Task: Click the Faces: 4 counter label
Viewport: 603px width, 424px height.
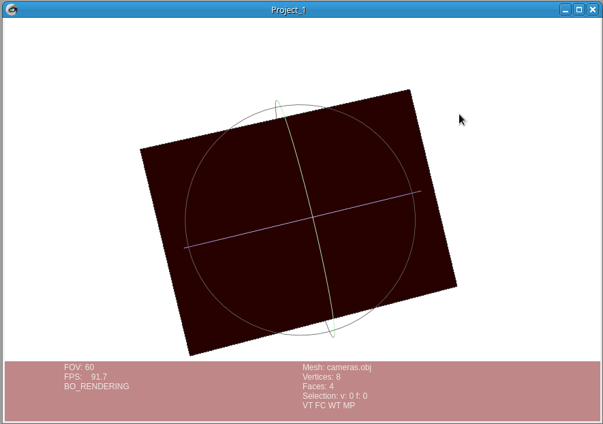Action: (x=318, y=386)
